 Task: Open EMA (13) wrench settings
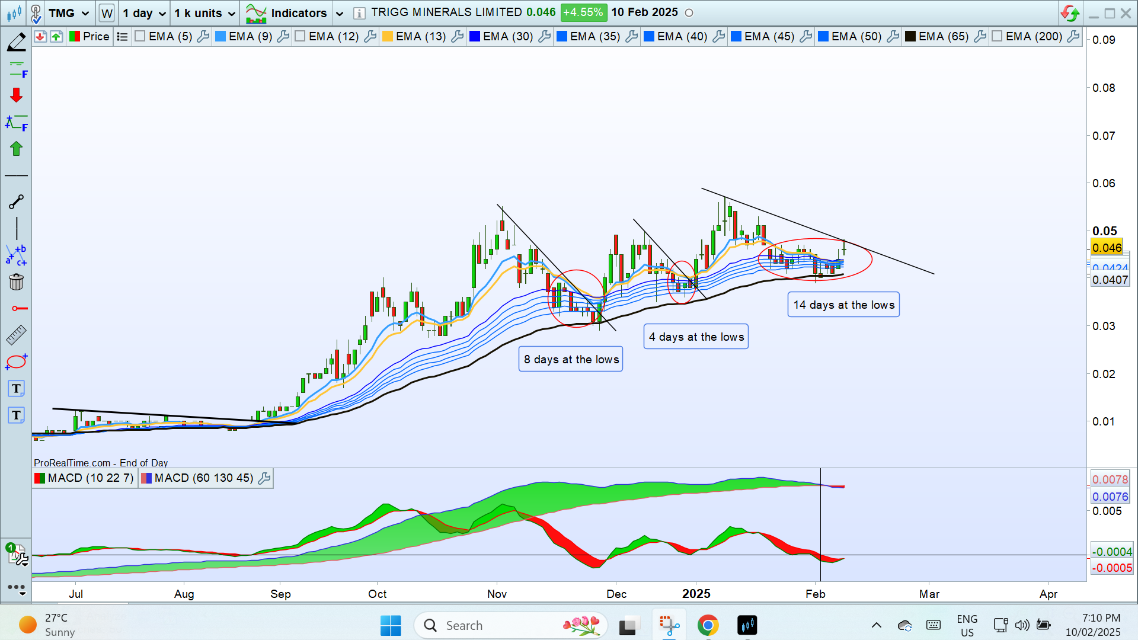(x=457, y=37)
